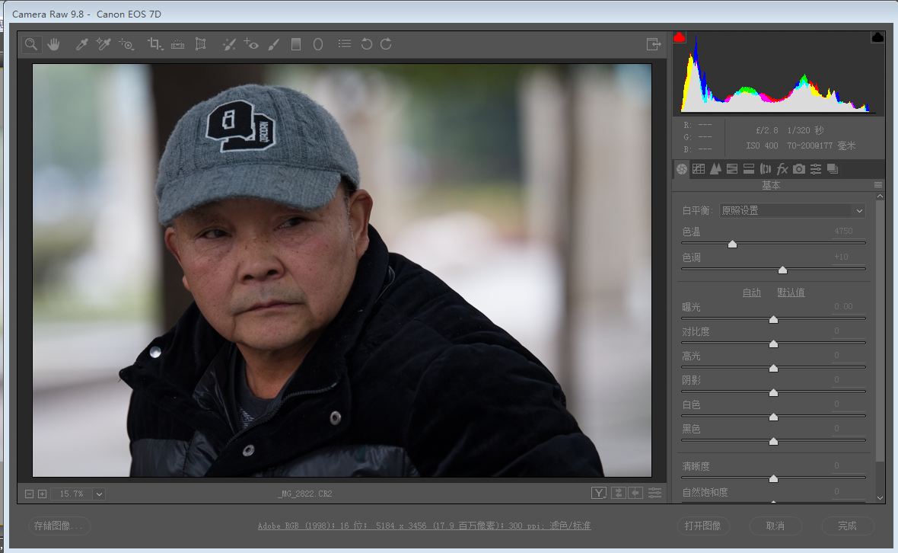This screenshot has width=898, height=553.
Task: Select the Adjustment Brush tool
Action: click(x=274, y=44)
